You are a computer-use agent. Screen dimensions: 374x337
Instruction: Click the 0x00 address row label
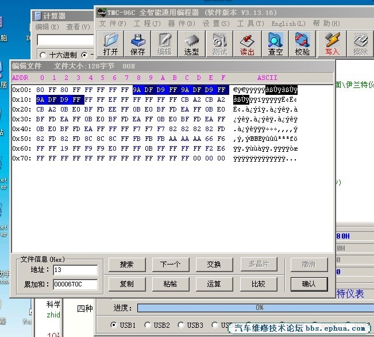[22, 90]
